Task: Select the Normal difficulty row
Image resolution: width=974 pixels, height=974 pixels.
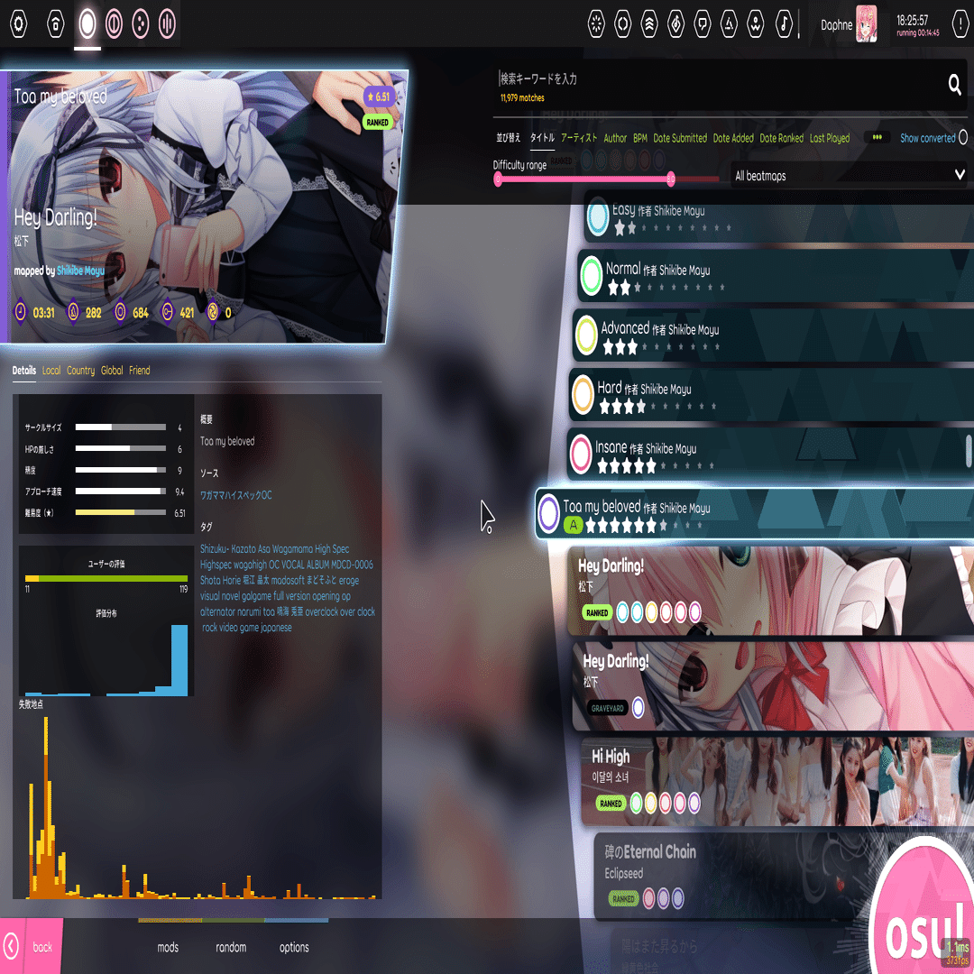Action: coord(776,276)
